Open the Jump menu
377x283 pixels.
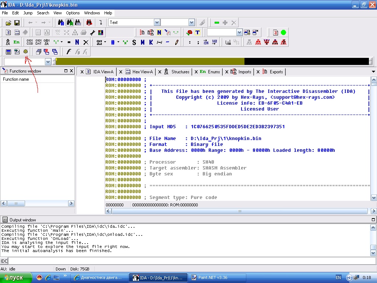(28, 13)
